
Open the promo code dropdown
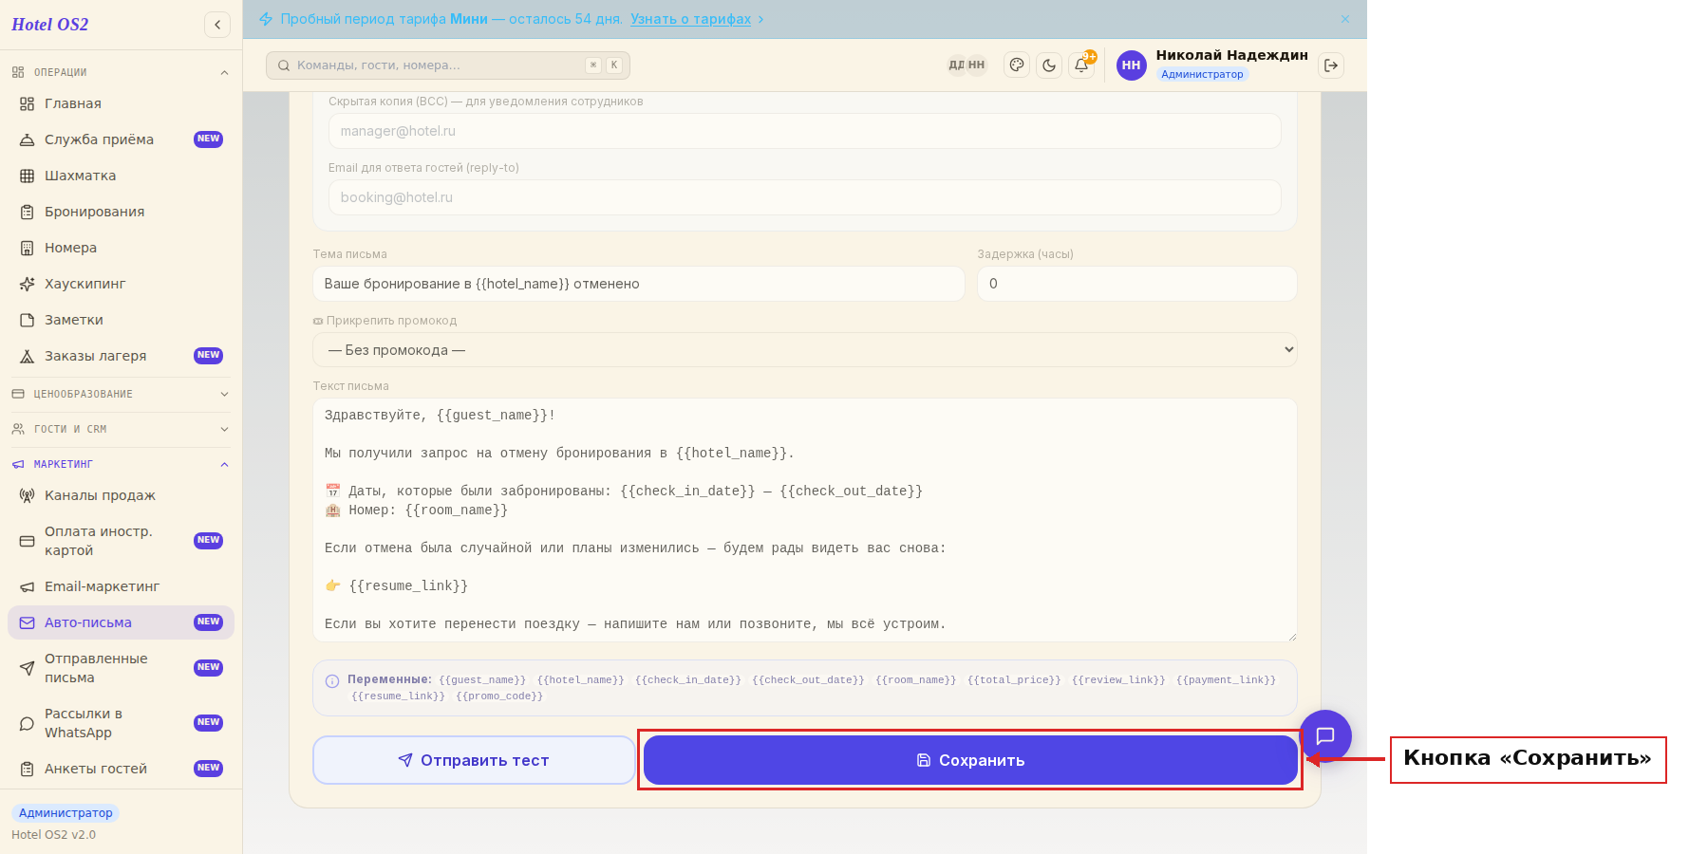[x=804, y=350]
